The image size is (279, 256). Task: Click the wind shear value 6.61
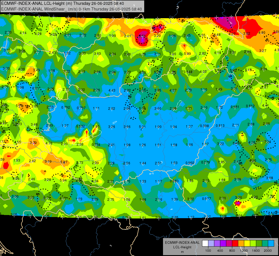[35, 88]
